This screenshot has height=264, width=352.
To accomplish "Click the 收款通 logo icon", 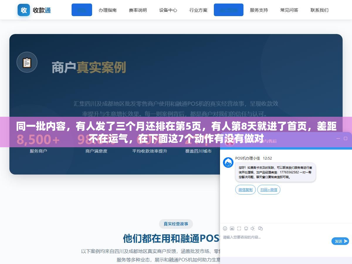I will coord(24,10).
